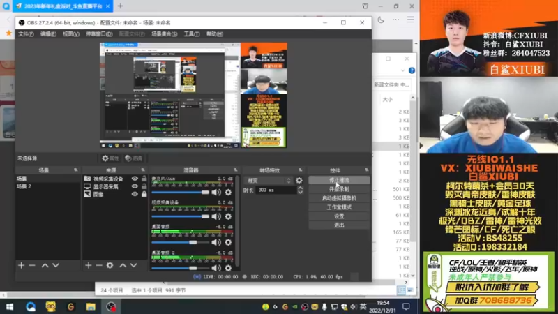Image resolution: width=558 pixels, height=314 pixels.
Task: Enable 工作室模式 from the controls
Action: (x=339, y=207)
